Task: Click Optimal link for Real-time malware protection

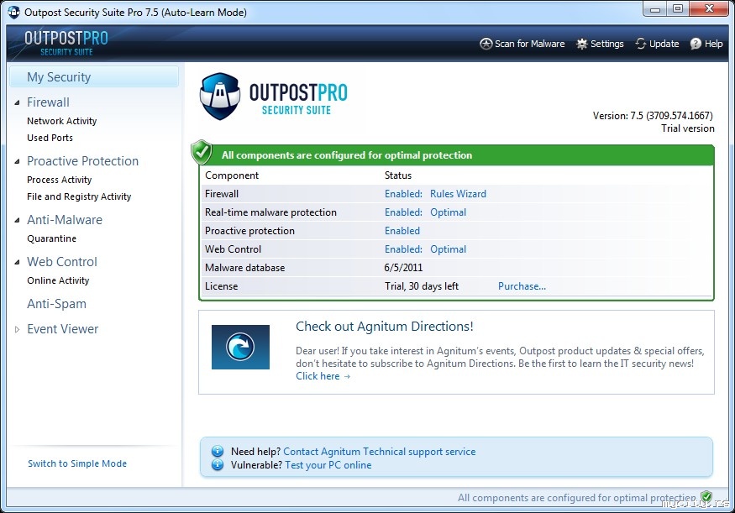Action: point(448,212)
